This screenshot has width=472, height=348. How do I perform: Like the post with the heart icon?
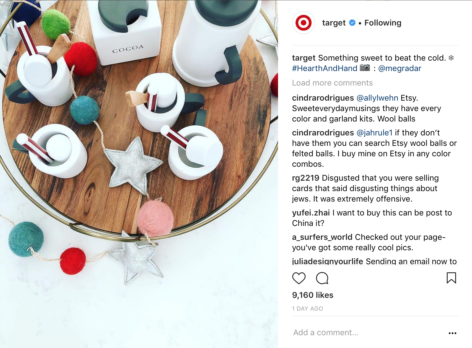[x=299, y=278]
